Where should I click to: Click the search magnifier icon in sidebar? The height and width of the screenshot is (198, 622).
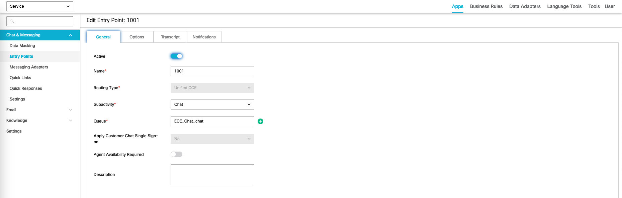pos(12,21)
